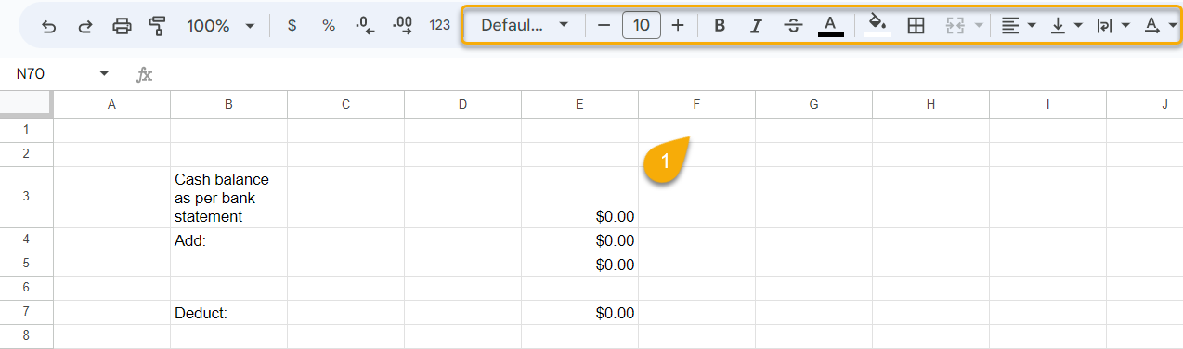Open the 100% zoom dropdown
Viewport: 1183px width, 349px height.
(221, 26)
